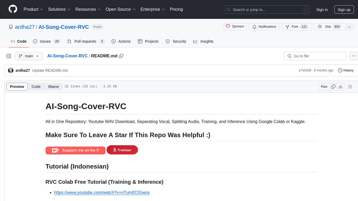The width and height of the screenshot is (358, 201).
Task: Expand the Resources menu
Action: point(88,9)
